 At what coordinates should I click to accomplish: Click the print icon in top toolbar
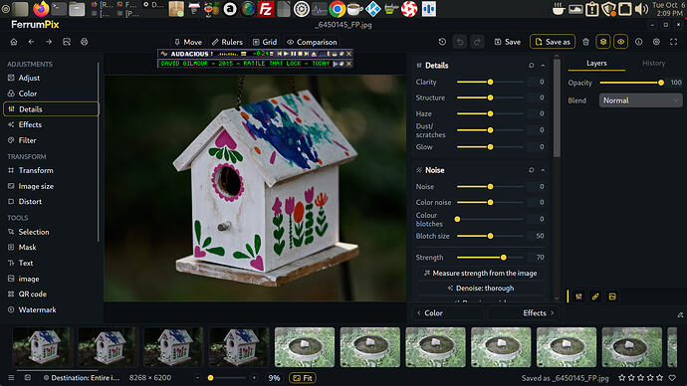click(84, 42)
